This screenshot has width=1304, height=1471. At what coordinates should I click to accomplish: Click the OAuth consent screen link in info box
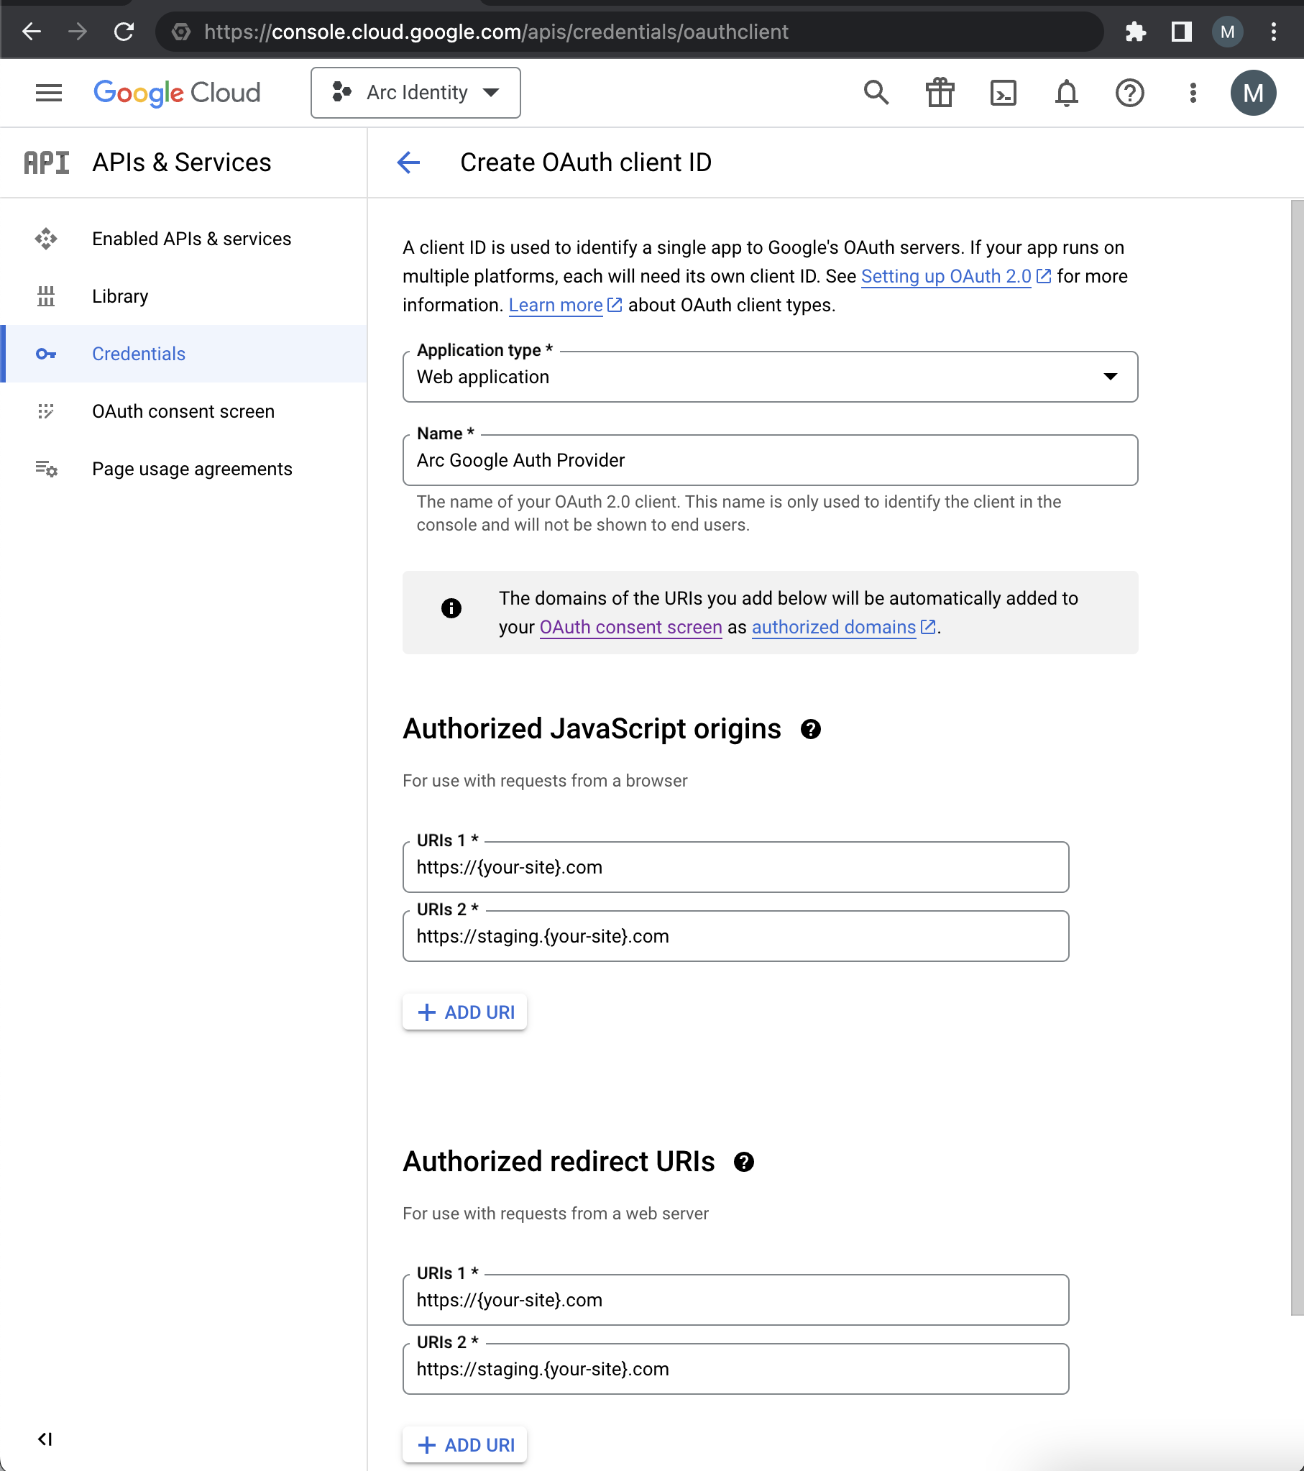(x=631, y=627)
